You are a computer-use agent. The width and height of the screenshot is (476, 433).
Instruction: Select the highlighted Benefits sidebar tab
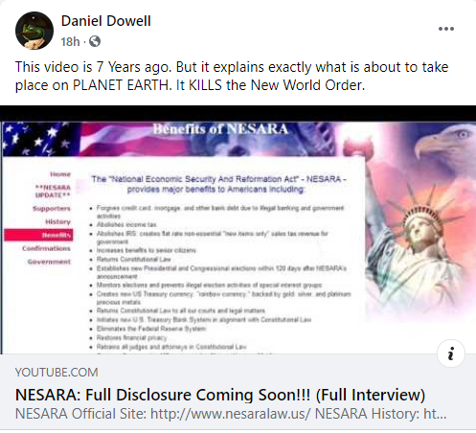click(x=38, y=235)
